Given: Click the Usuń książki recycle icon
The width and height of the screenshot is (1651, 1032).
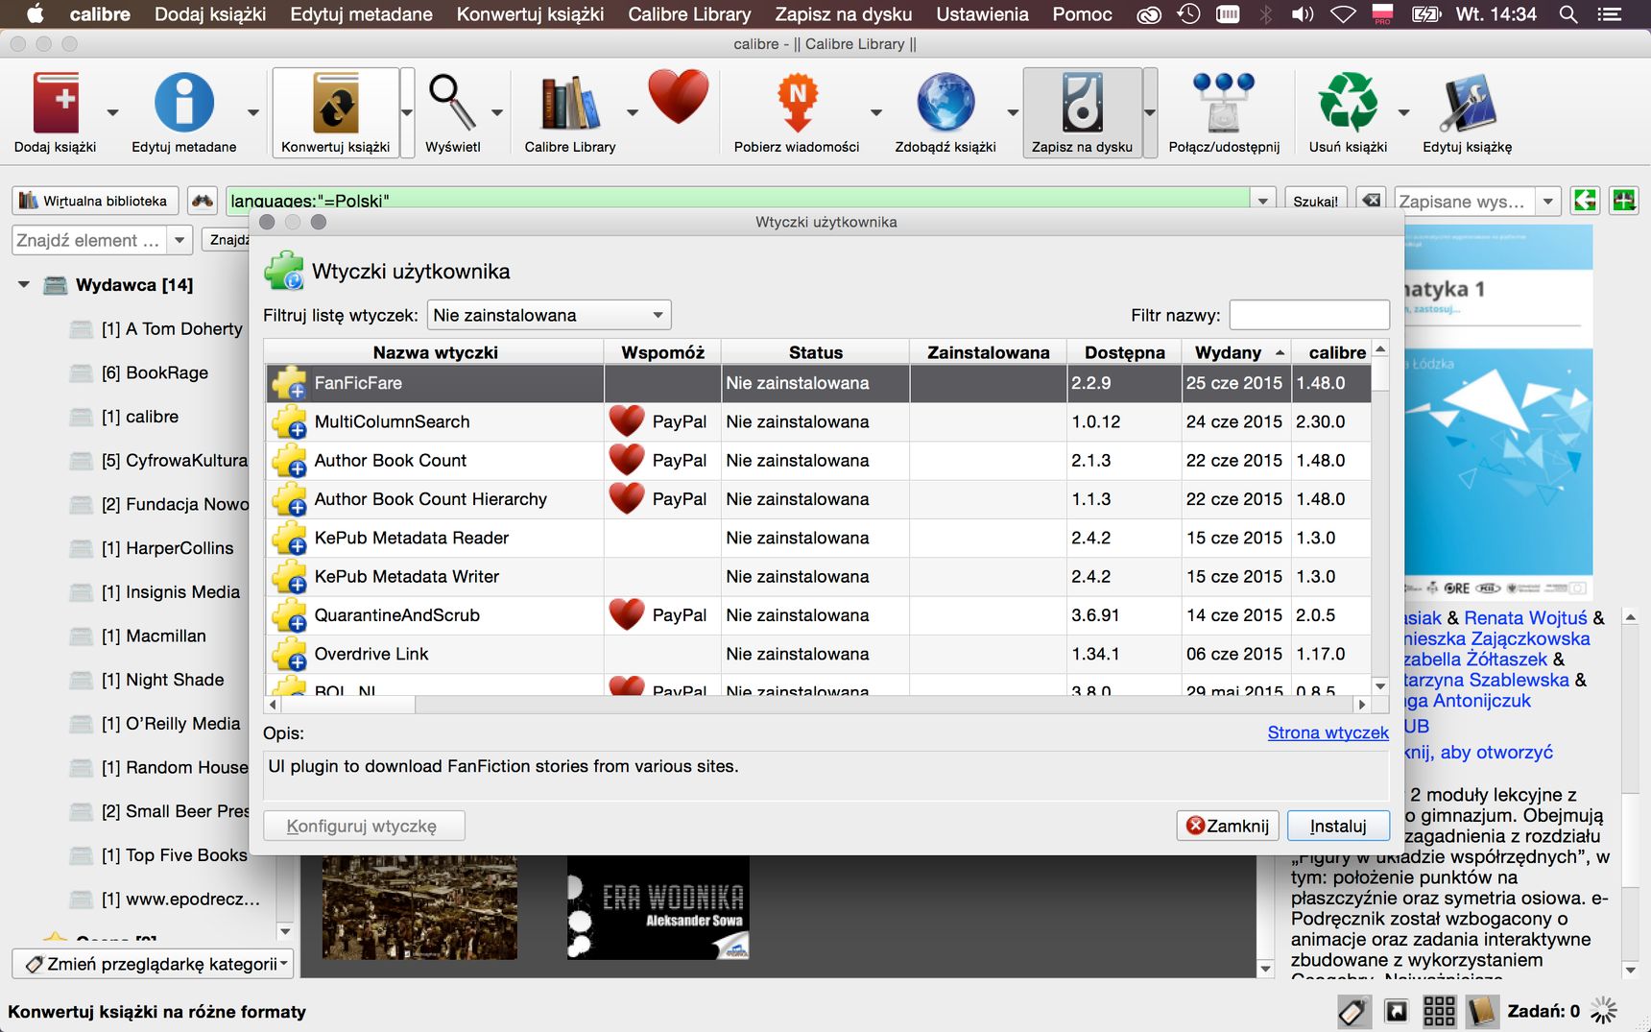Looking at the screenshot, I should point(1348,103).
